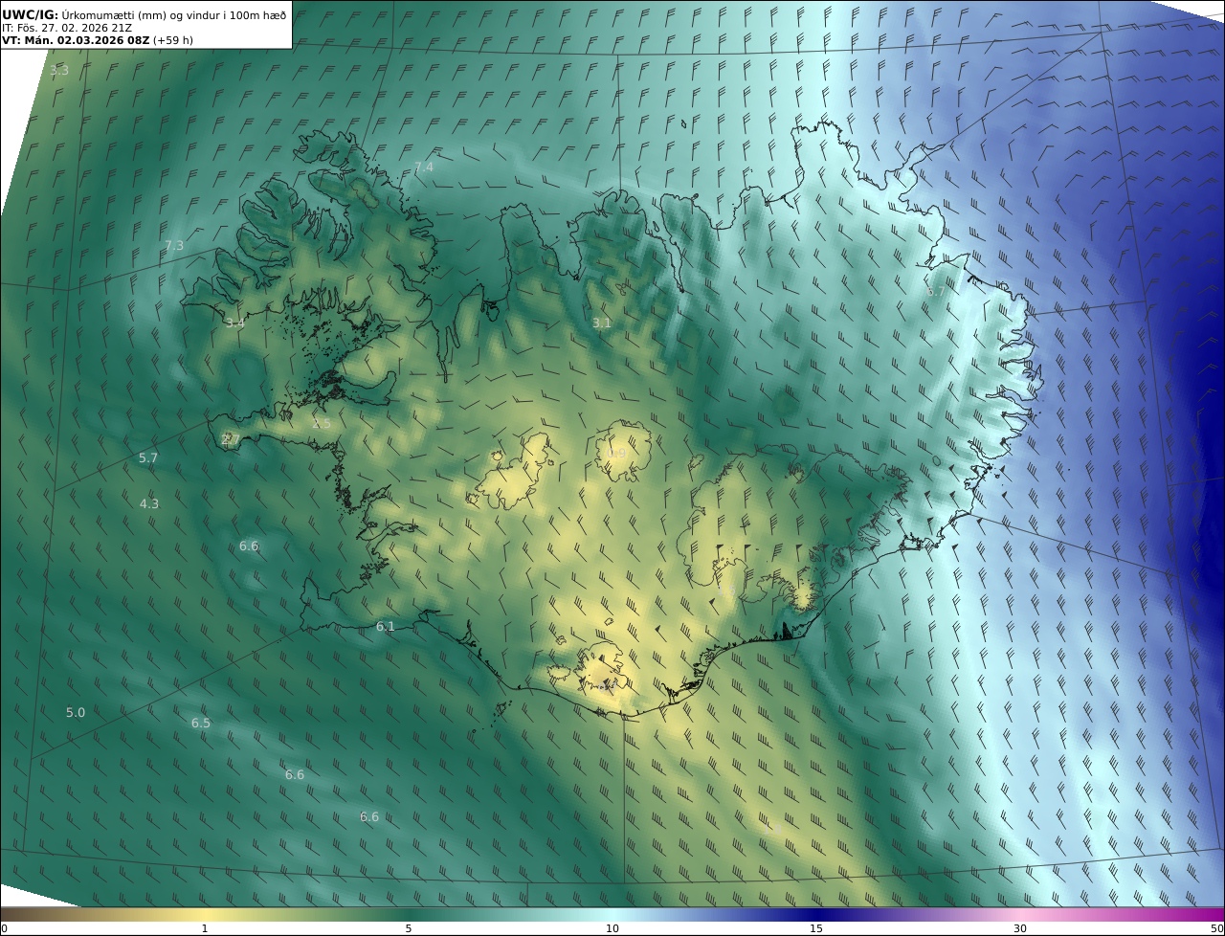Click the map value "5.7"
This screenshot has width=1225, height=936.
click(x=148, y=458)
